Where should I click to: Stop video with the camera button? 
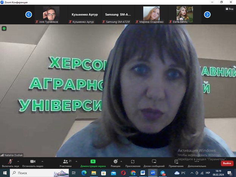click(x=33, y=163)
